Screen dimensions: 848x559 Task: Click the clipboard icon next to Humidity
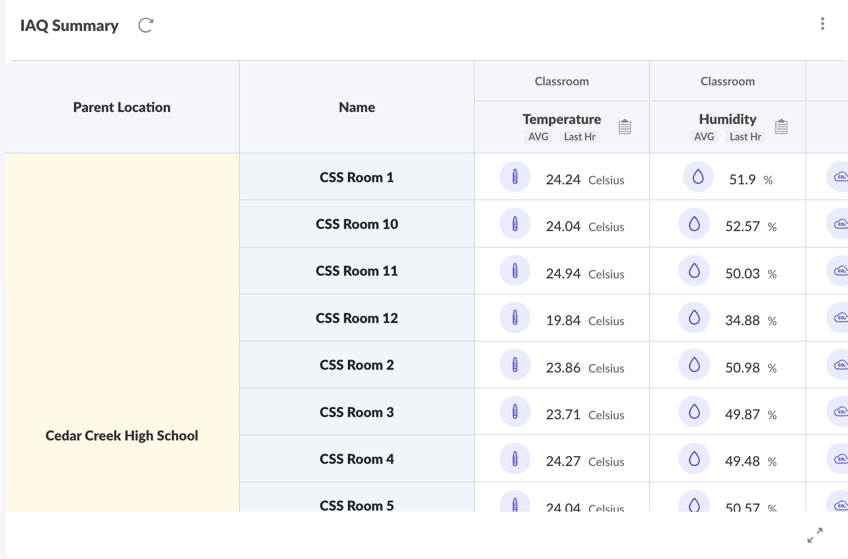(781, 127)
